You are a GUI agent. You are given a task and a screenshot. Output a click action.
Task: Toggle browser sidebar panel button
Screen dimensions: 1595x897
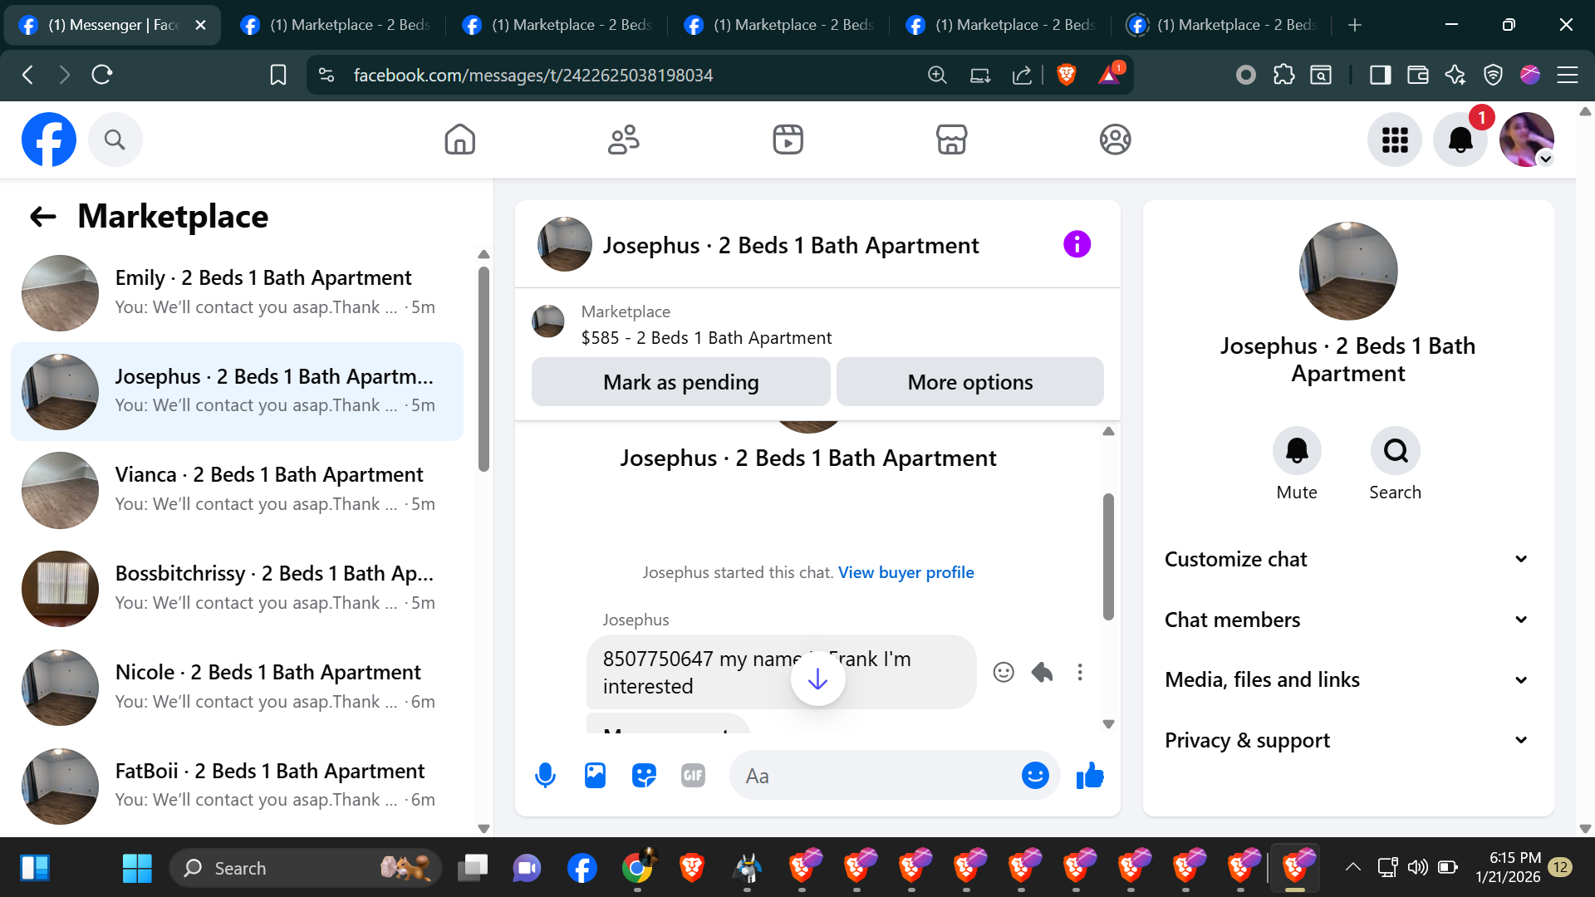pos(1380,75)
